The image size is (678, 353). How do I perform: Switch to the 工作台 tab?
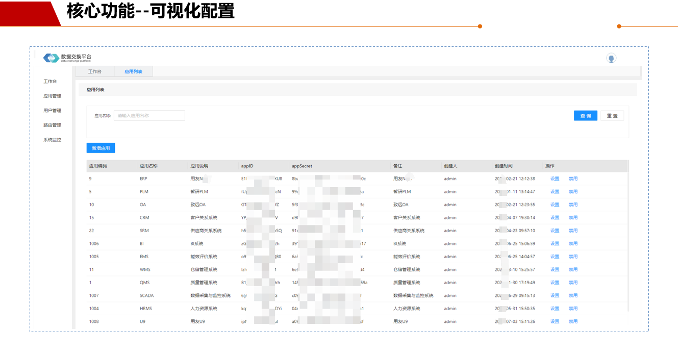[x=95, y=72]
